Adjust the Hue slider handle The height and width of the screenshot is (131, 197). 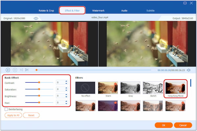(39, 102)
